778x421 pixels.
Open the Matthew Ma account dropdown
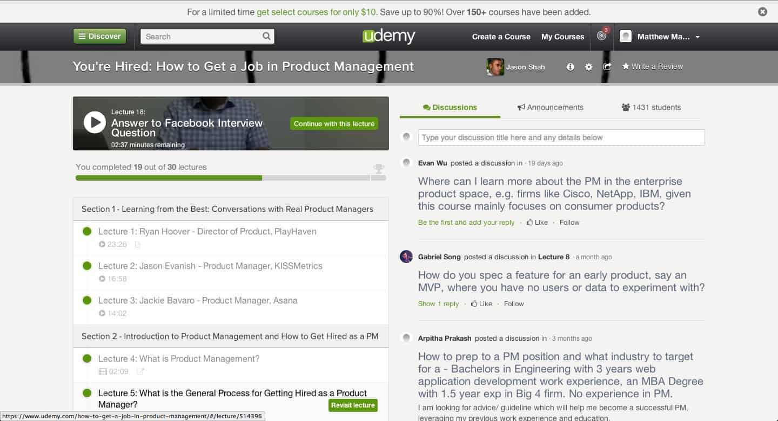point(660,36)
